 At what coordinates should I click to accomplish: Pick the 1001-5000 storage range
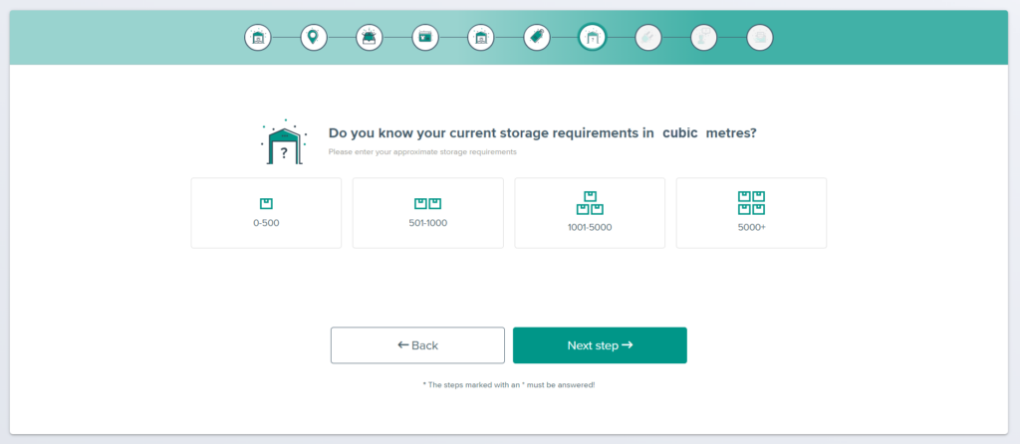click(x=590, y=213)
